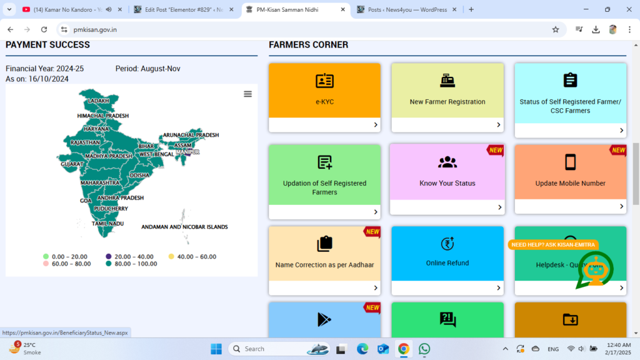This screenshot has height=360, width=640.
Task: Click the yellow 40.00 – 60.00 legend swatch
Action: [171, 257]
